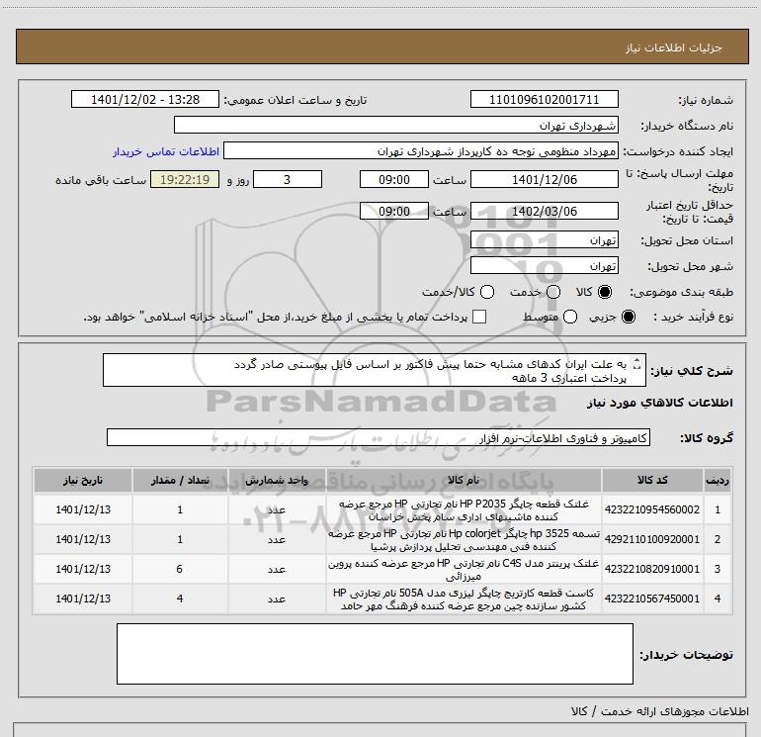Click the request creator name field
761x737 pixels.
pyautogui.click(x=421, y=151)
